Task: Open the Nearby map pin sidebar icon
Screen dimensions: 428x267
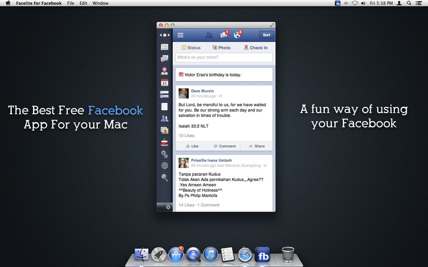Action: click(x=164, y=71)
